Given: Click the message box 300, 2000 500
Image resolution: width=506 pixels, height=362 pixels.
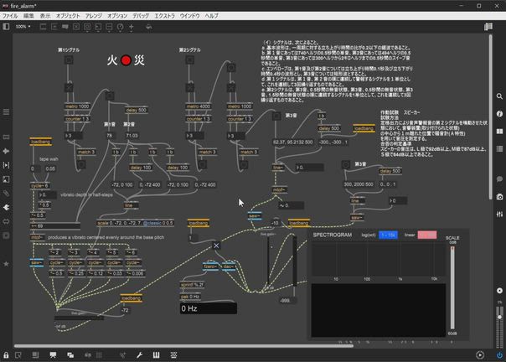Looking at the screenshot, I should (359, 184).
